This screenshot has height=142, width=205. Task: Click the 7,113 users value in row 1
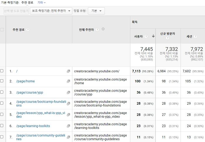136,71
